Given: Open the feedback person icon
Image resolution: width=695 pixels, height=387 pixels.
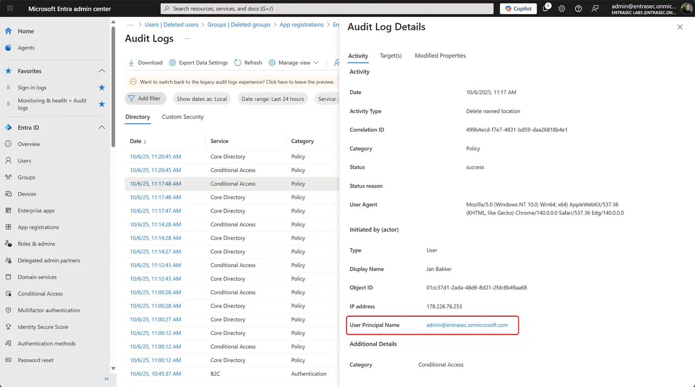Looking at the screenshot, I should (595, 8).
